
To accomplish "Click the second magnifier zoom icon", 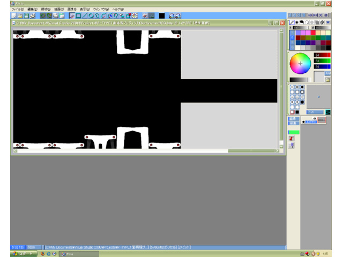I will coord(178,16).
